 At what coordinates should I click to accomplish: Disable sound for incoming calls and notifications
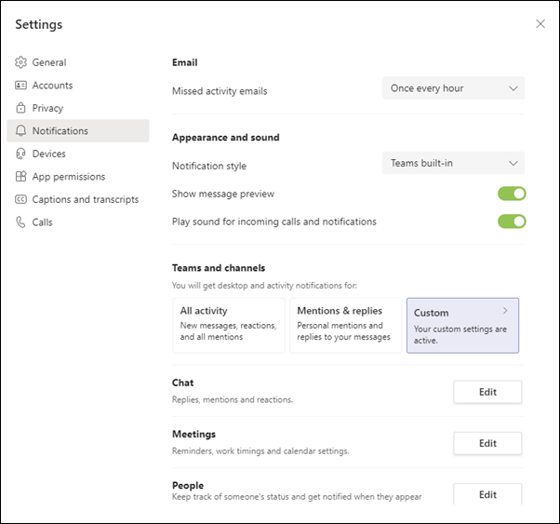(x=512, y=222)
